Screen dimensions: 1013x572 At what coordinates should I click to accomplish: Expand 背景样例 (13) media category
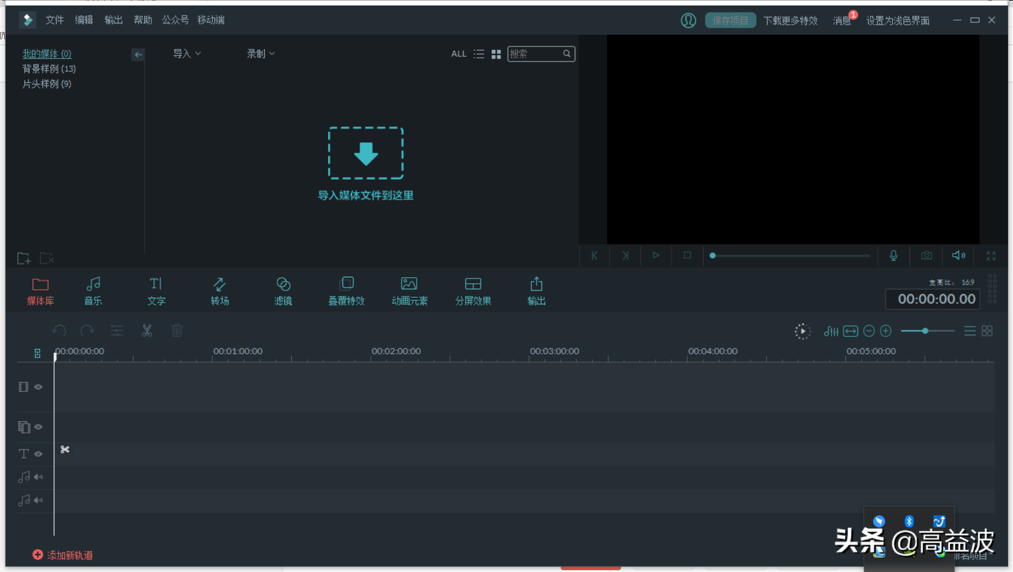(x=49, y=69)
